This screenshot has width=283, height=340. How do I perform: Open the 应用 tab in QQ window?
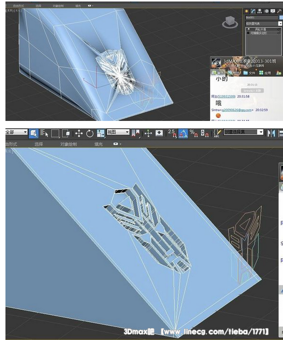click(265, 73)
